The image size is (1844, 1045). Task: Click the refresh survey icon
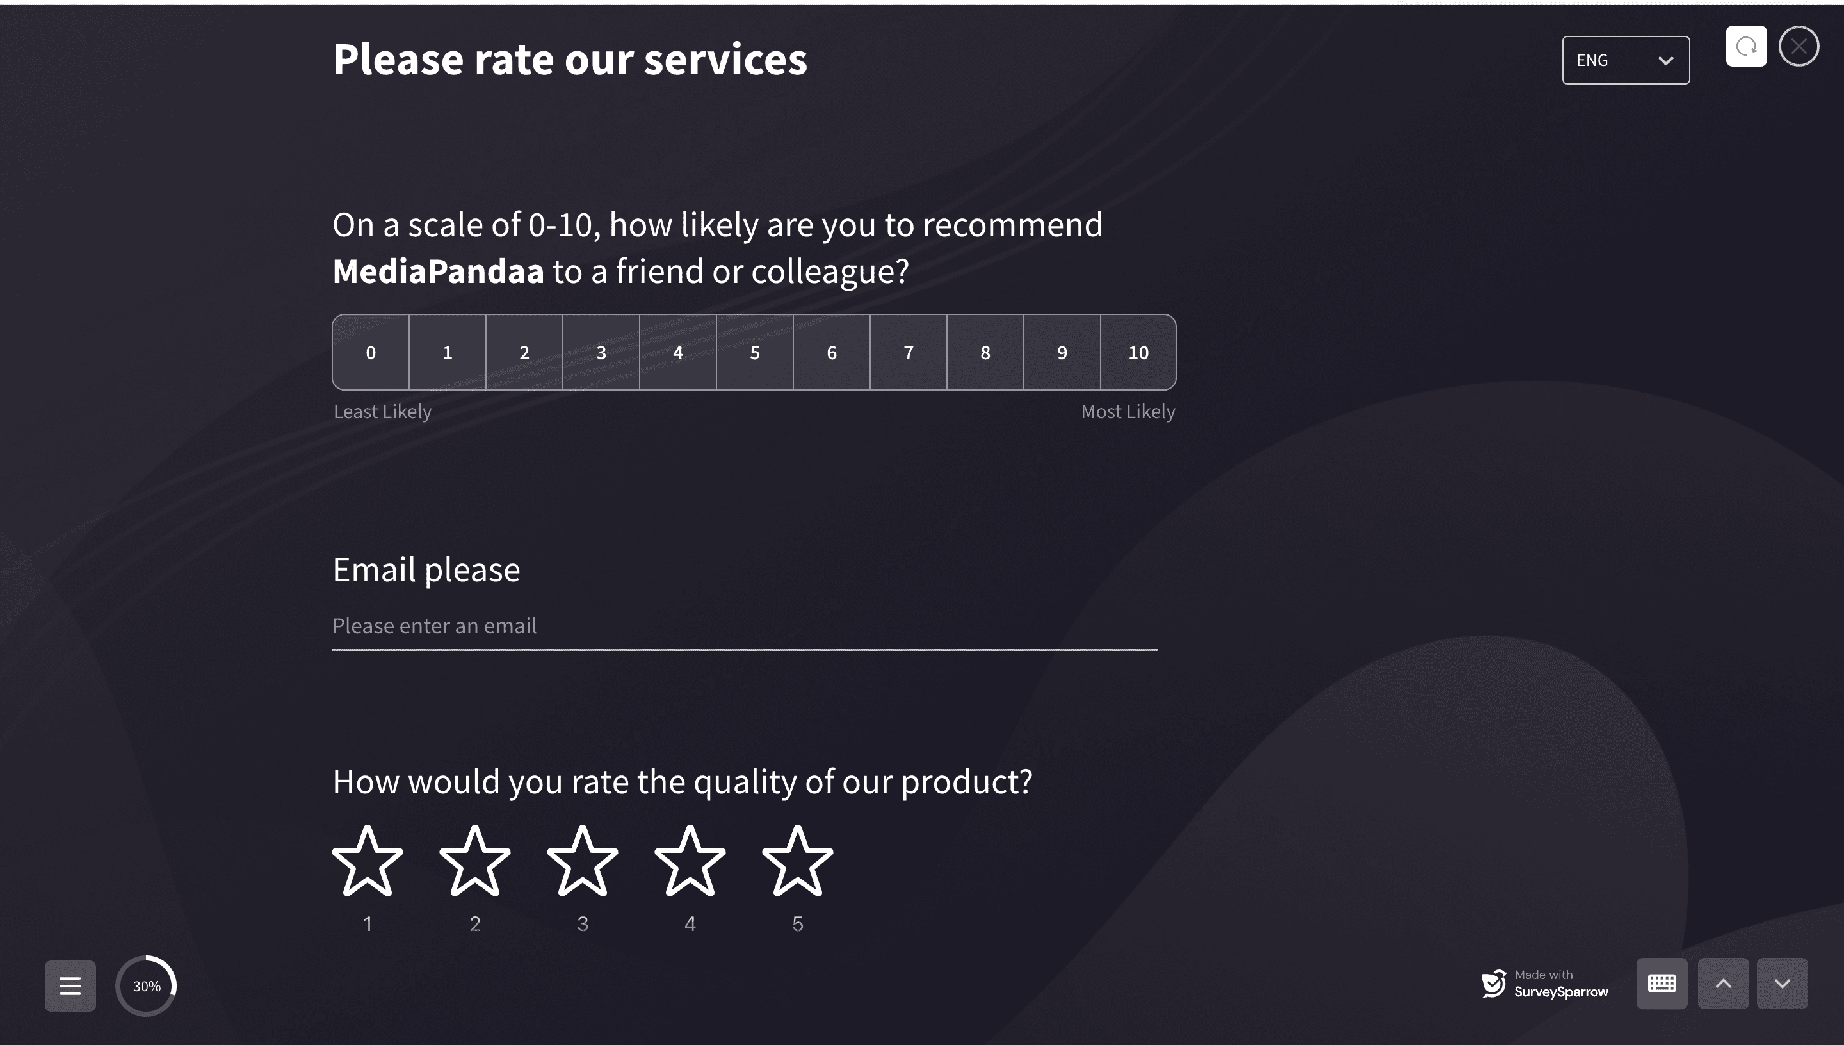(1745, 47)
